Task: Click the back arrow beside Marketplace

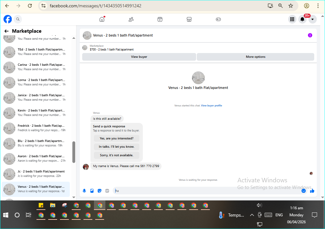Action: coord(6,31)
